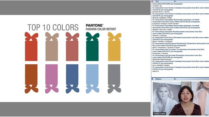
Task: Click the dusty coral swatch in the top row
Action: click(72, 51)
